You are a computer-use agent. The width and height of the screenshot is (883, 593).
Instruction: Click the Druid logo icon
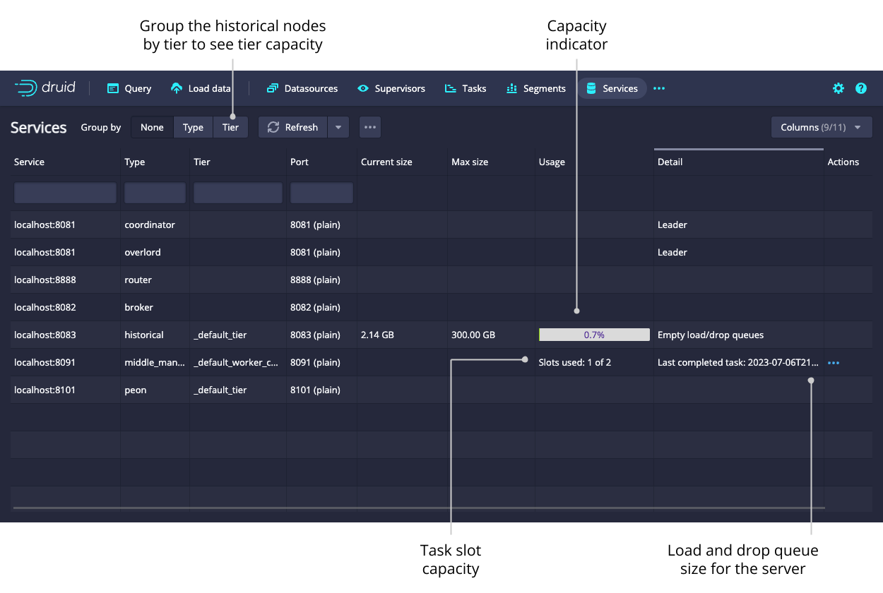click(25, 88)
